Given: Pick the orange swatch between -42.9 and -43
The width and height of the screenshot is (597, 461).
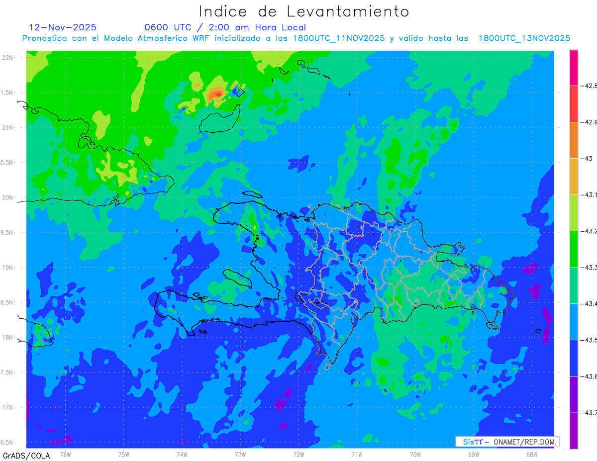Looking at the screenshot, I should coord(574,140).
